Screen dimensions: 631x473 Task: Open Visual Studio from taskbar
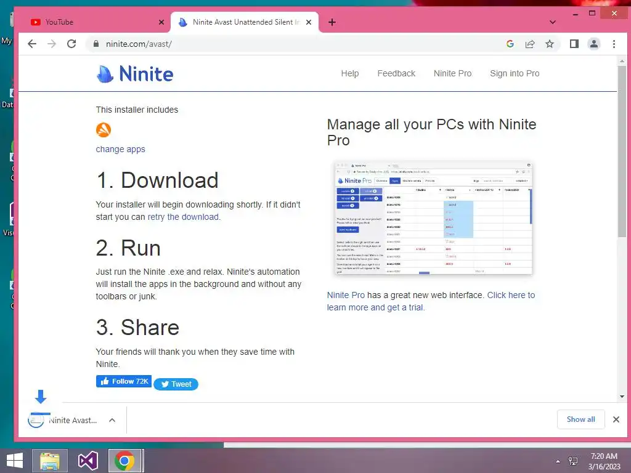click(88, 461)
